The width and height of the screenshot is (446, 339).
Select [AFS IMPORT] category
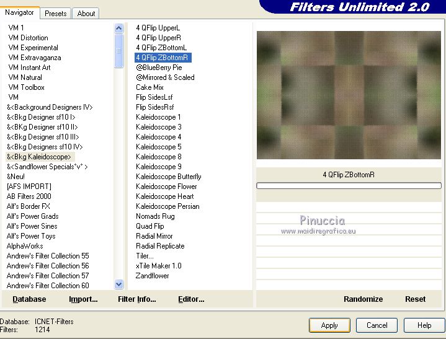[x=29, y=187]
